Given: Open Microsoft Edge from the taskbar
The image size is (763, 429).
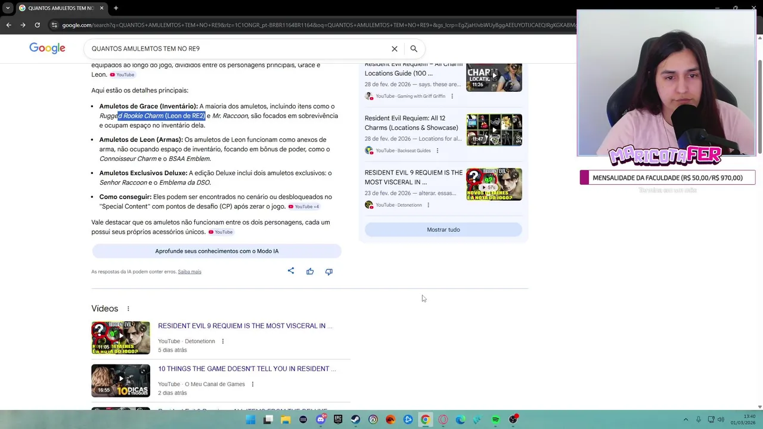Looking at the screenshot, I should click(x=460, y=419).
